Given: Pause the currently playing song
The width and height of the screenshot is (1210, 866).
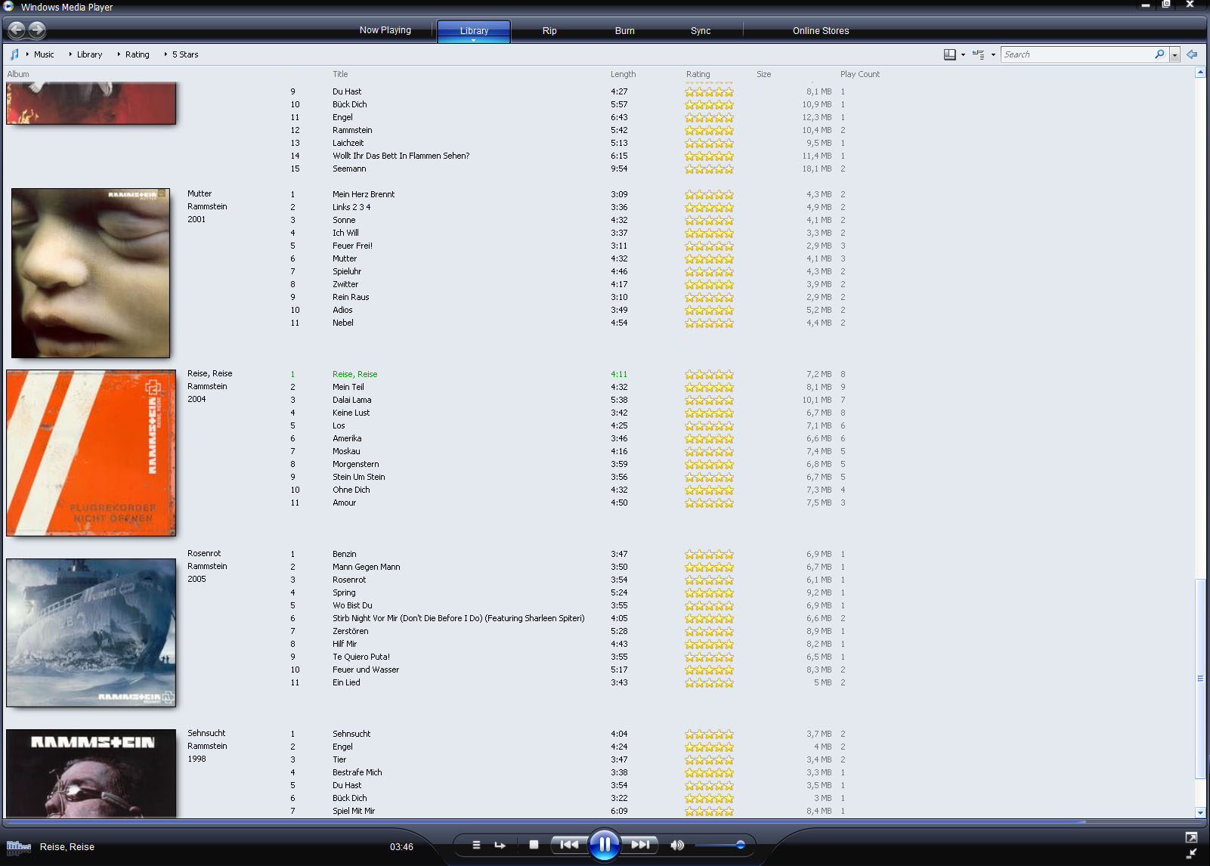Looking at the screenshot, I should click(605, 845).
